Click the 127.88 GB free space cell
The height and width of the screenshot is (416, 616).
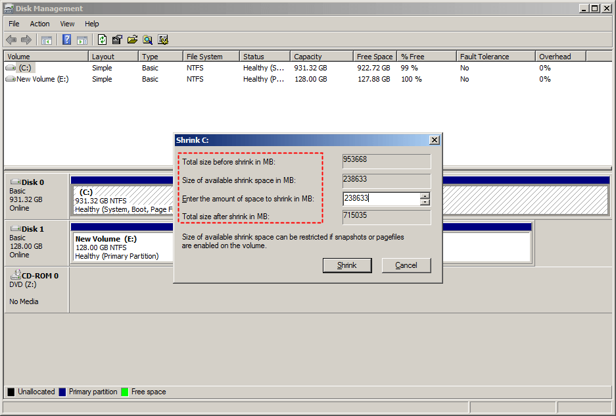(373, 79)
